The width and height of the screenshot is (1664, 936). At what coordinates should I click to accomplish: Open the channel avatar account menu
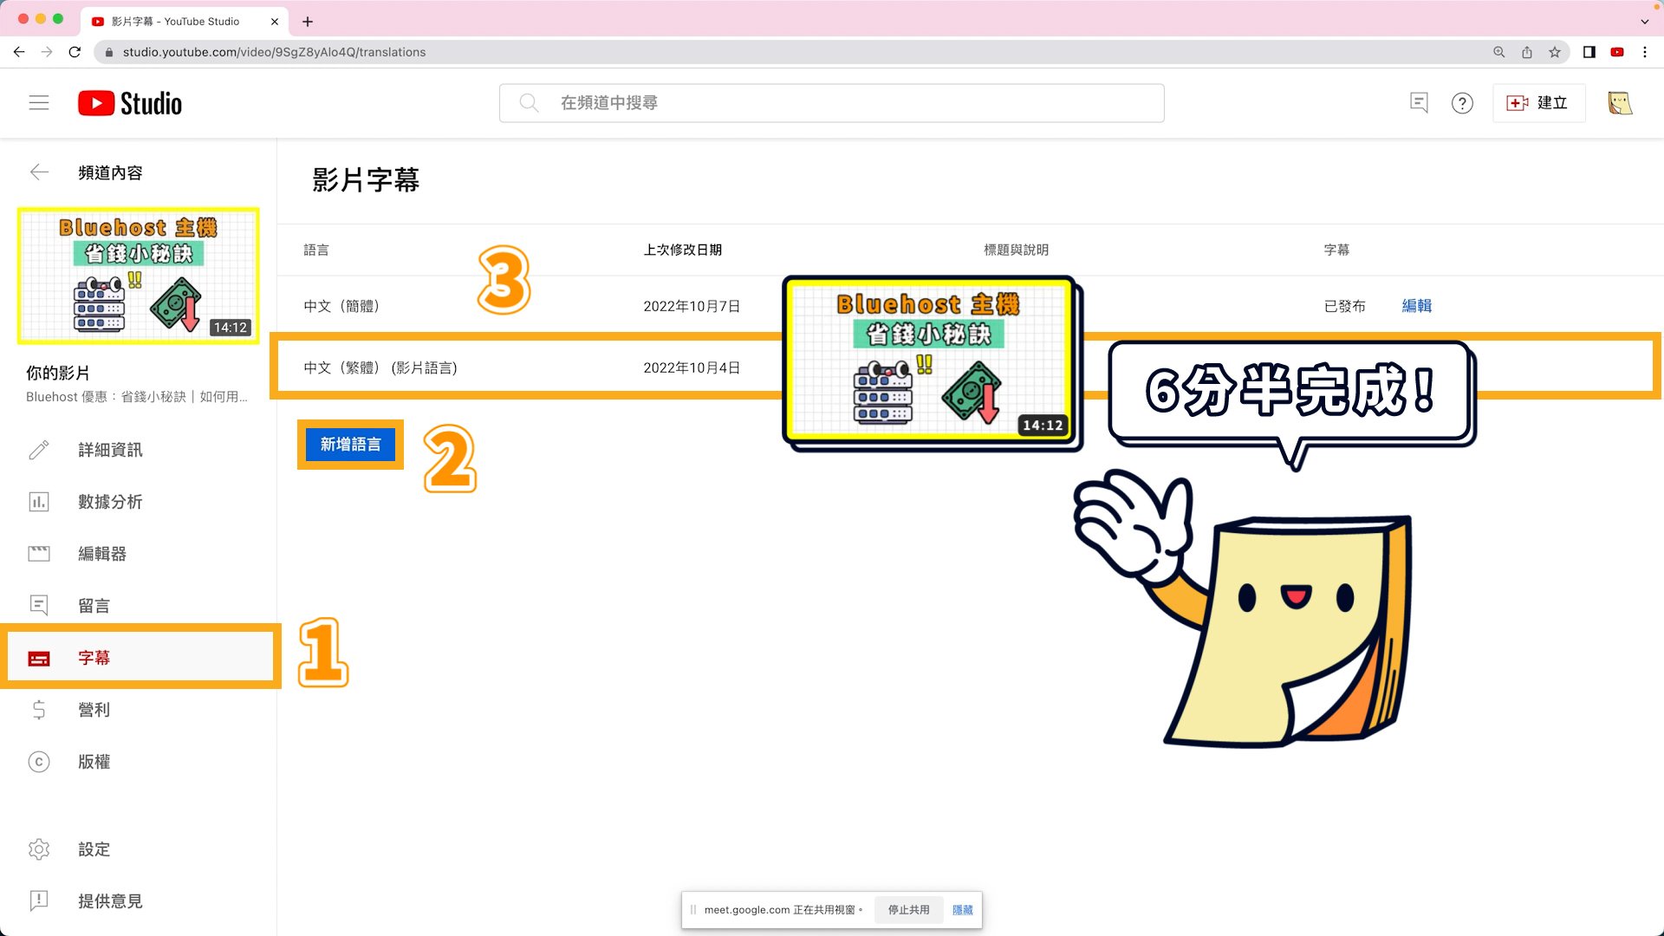[1620, 103]
